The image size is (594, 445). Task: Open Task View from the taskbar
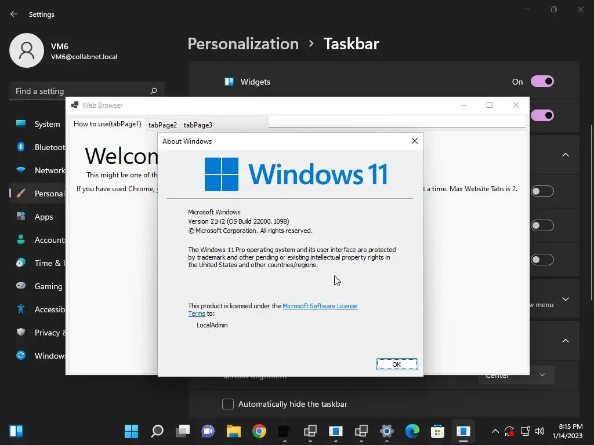[x=183, y=431]
